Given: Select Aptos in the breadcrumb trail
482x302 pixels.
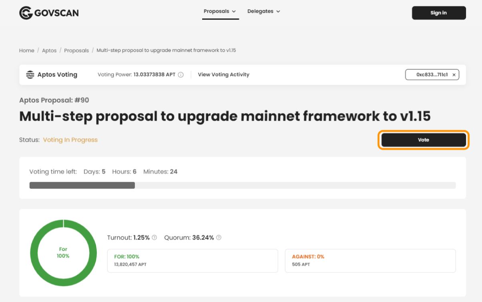Looking at the screenshot, I should [49, 50].
